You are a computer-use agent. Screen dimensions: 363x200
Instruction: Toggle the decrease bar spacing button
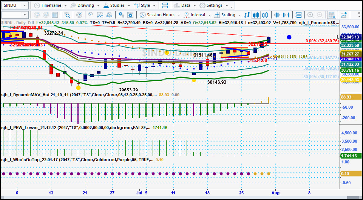click(277, 15)
